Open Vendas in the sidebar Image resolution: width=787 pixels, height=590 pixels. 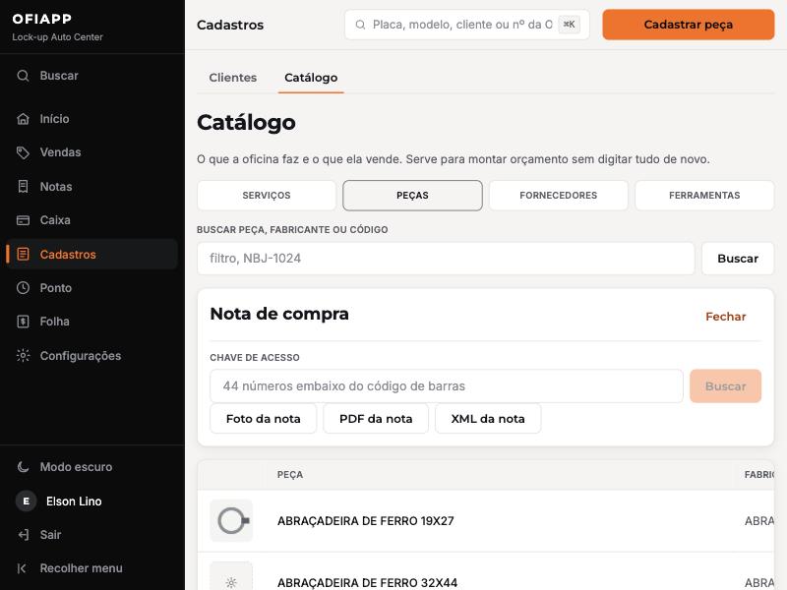tap(91, 152)
